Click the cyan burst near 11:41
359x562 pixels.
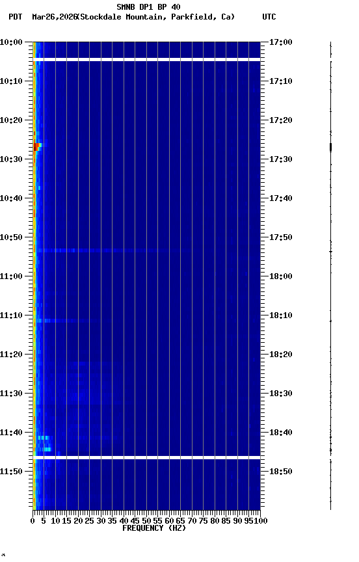point(45,438)
